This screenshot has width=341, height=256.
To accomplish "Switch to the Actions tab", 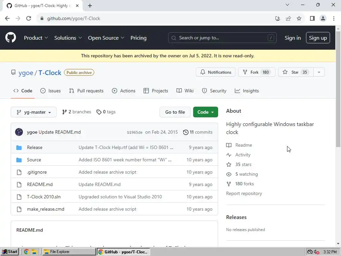I will [x=124, y=91].
